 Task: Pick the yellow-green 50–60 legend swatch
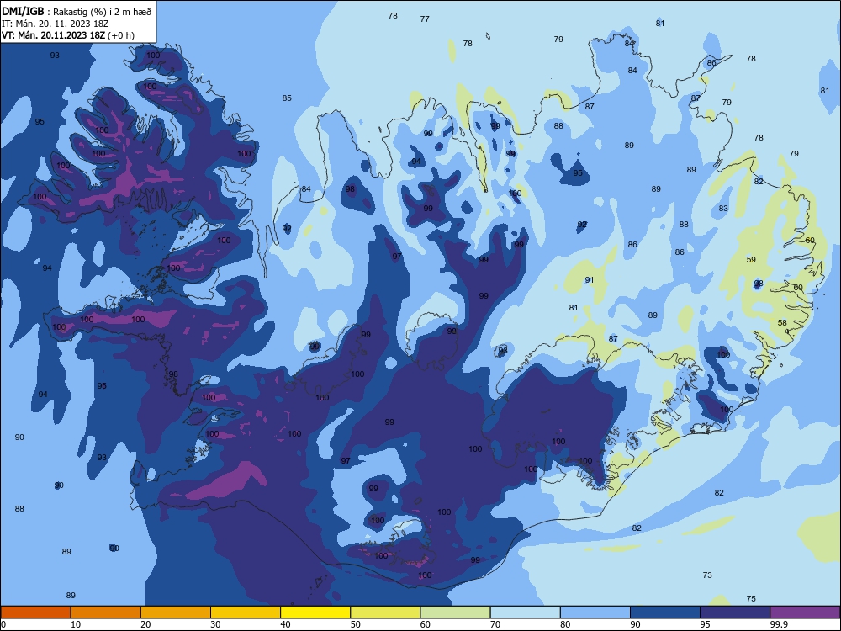point(385,612)
